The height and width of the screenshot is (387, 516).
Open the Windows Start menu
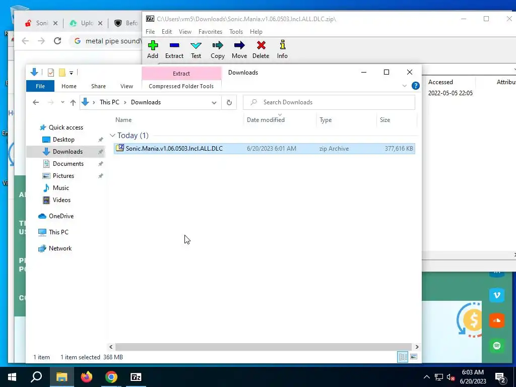pos(12,377)
